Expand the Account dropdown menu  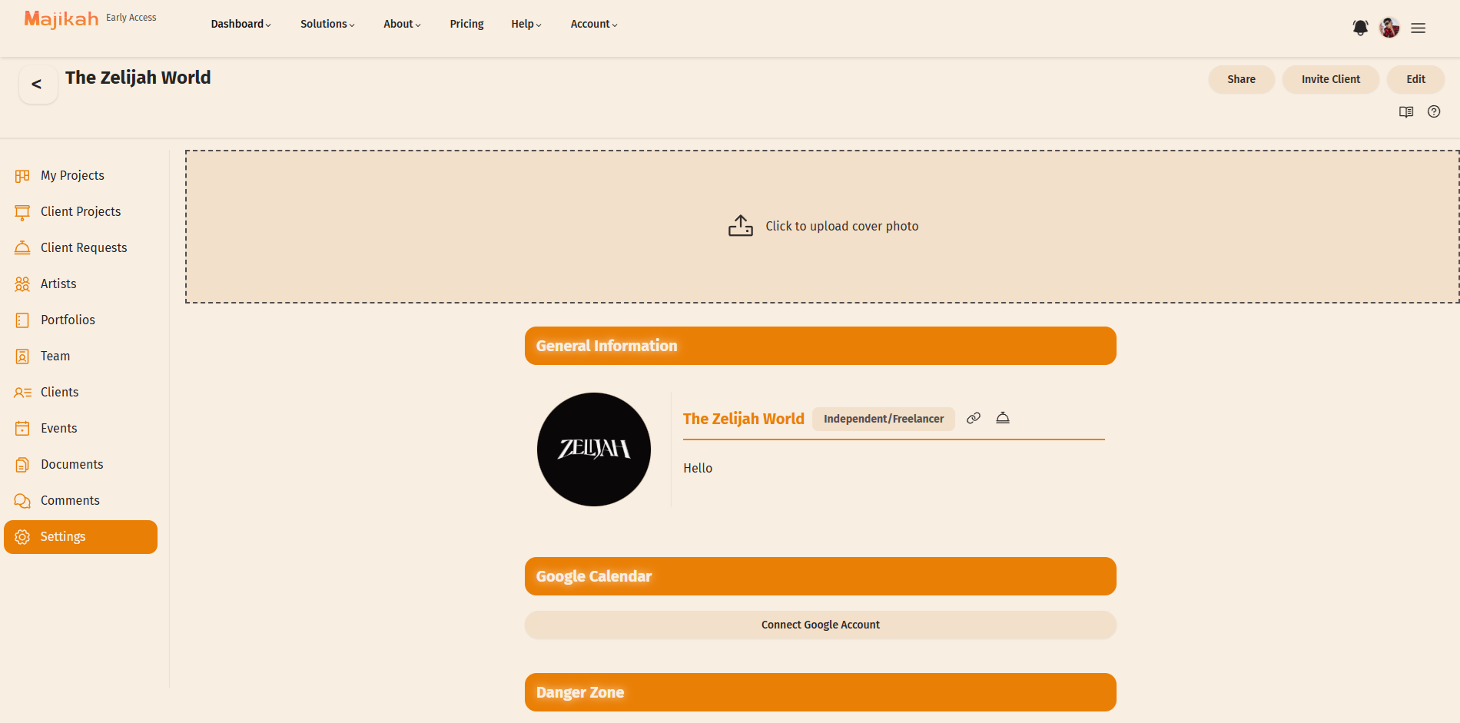594,24
